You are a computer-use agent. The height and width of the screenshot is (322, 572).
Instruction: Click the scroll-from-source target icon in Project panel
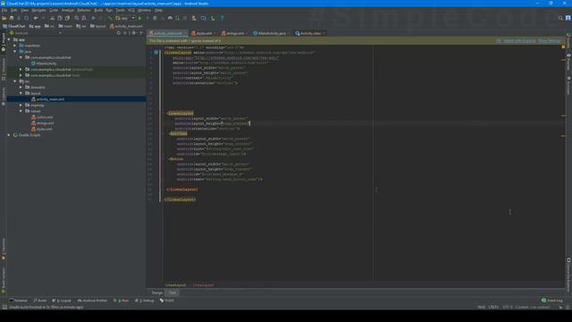tap(119, 33)
